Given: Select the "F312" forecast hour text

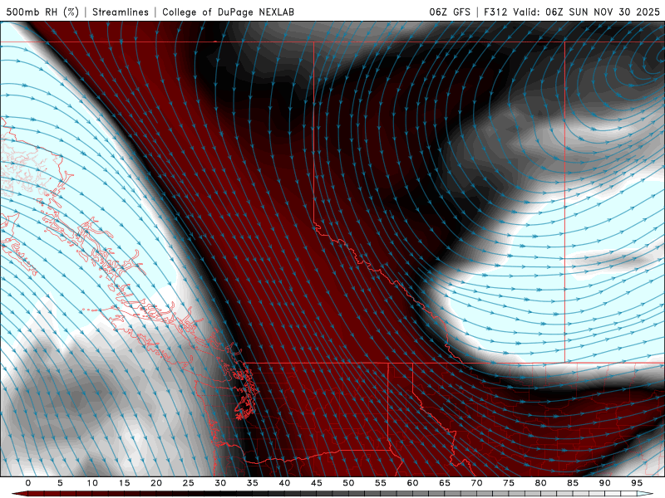Looking at the screenshot, I should [x=495, y=12].
